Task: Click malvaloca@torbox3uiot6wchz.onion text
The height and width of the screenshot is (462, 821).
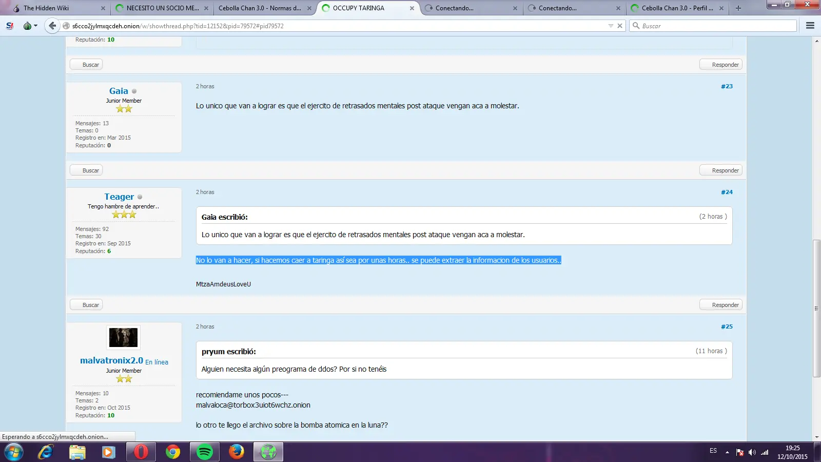Action: pos(253,405)
